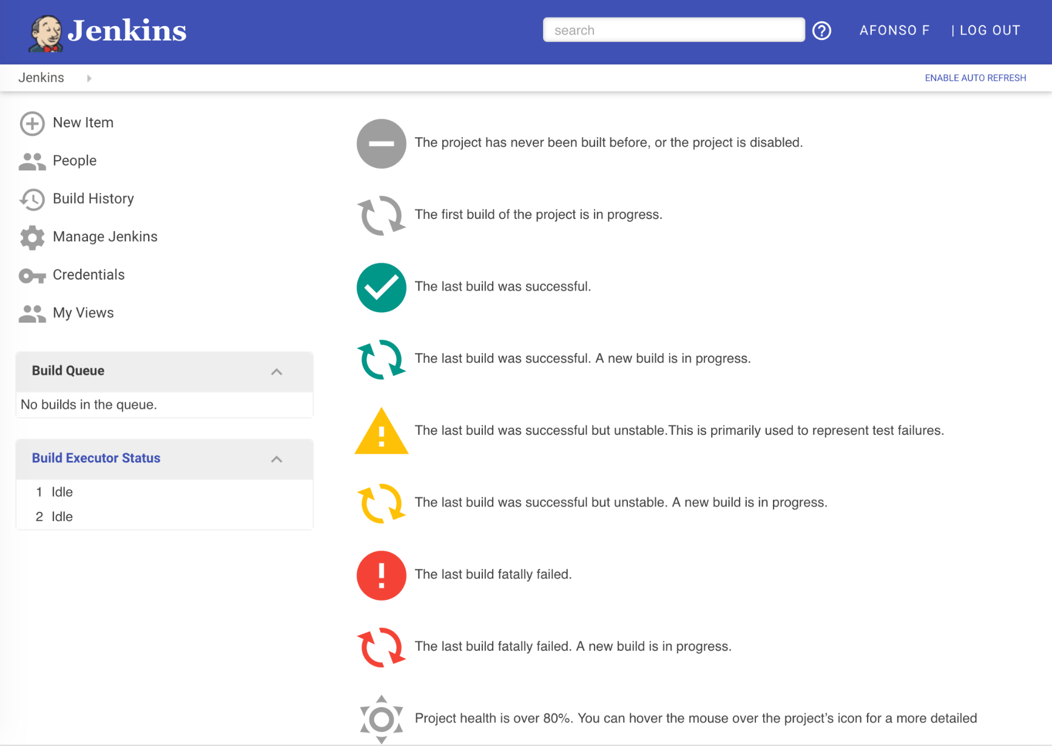
Task: Click the Manage Jenkins gear icon
Action: pyautogui.click(x=32, y=238)
